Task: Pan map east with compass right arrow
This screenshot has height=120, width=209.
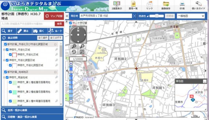Action: point(85,35)
